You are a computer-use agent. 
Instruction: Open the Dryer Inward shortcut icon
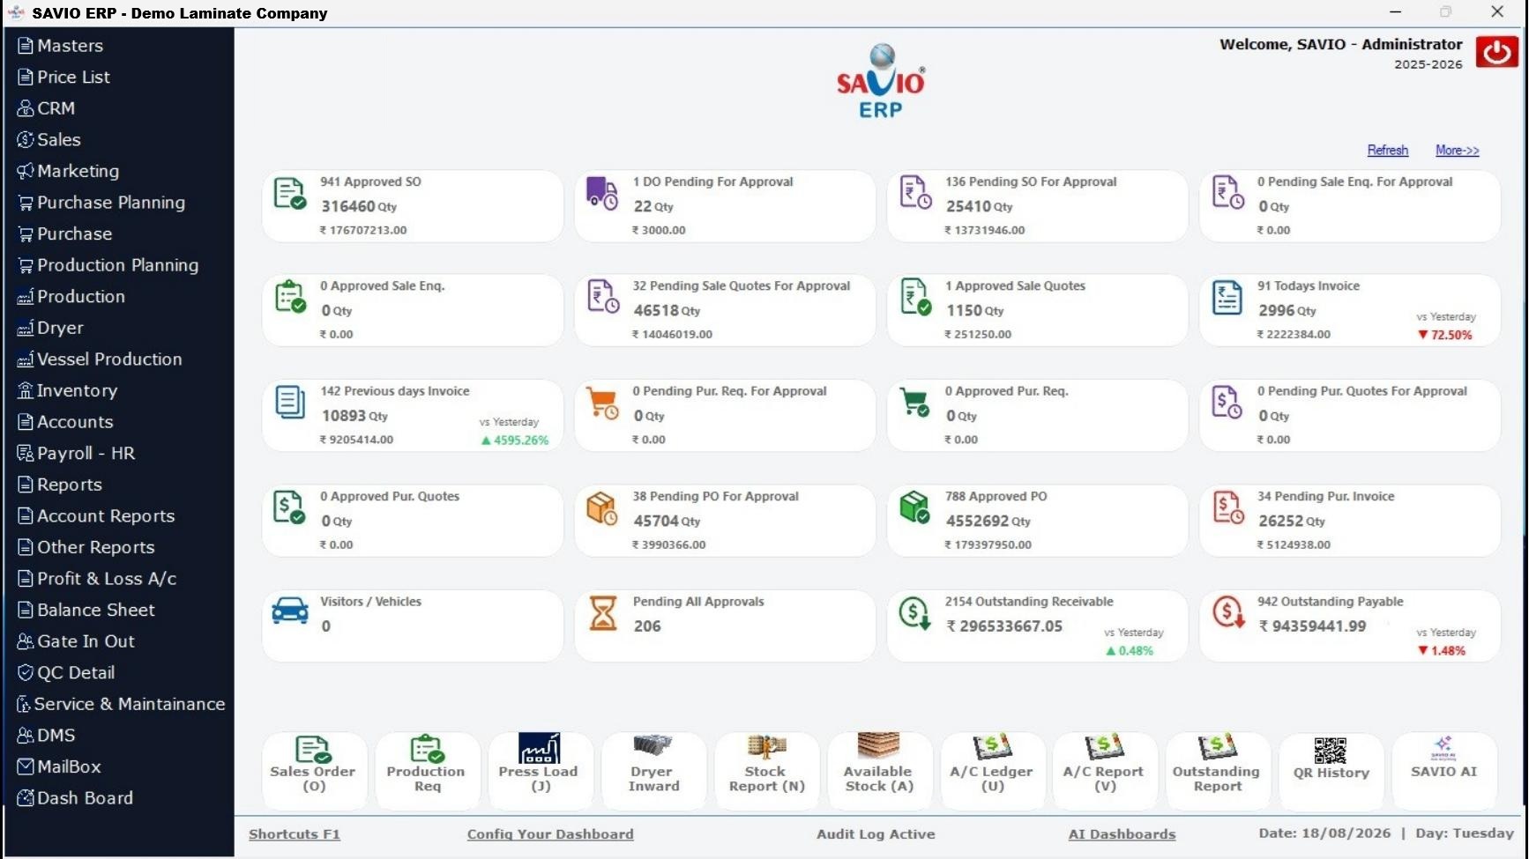click(x=653, y=747)
